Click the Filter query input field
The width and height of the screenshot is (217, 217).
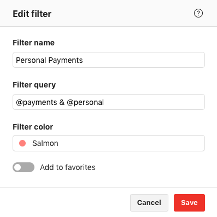click(x=109, y=102)
